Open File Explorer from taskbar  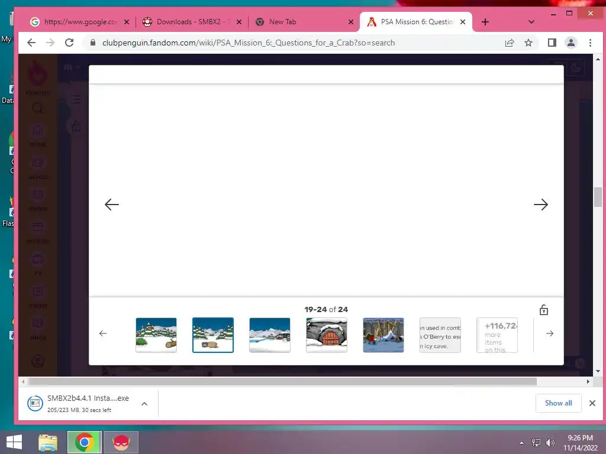coord(48,442)
